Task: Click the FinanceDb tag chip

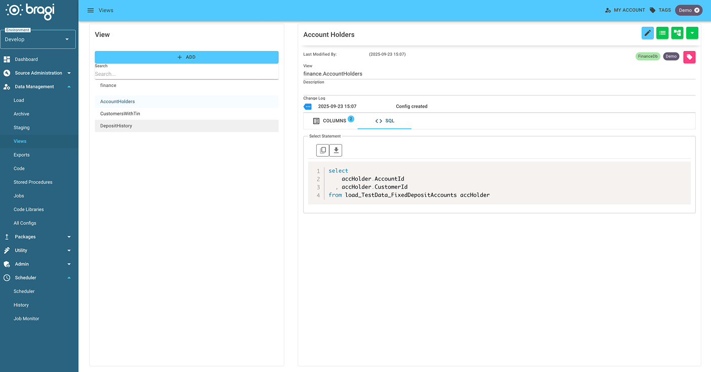Action: [648, 57]
